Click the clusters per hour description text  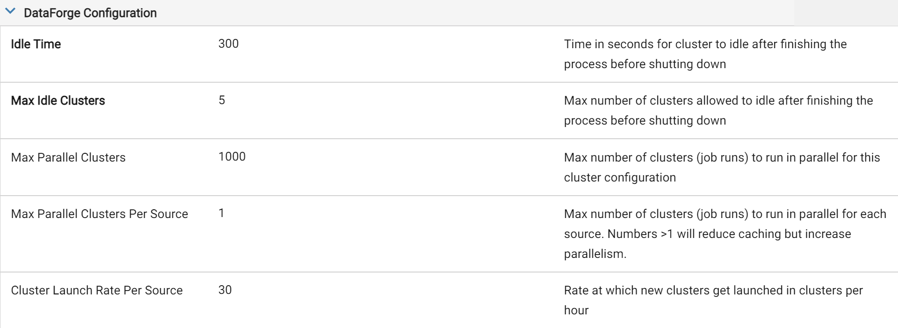(x=713, y=300)
